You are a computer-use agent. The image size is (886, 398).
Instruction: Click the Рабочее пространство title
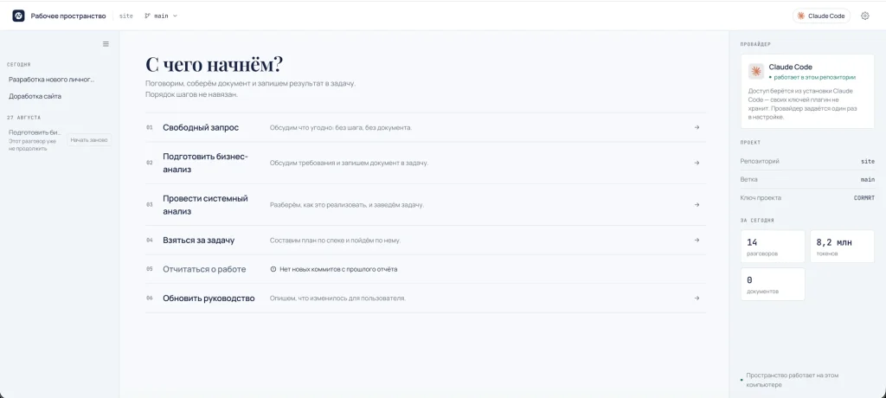click(x=68, y=16)
